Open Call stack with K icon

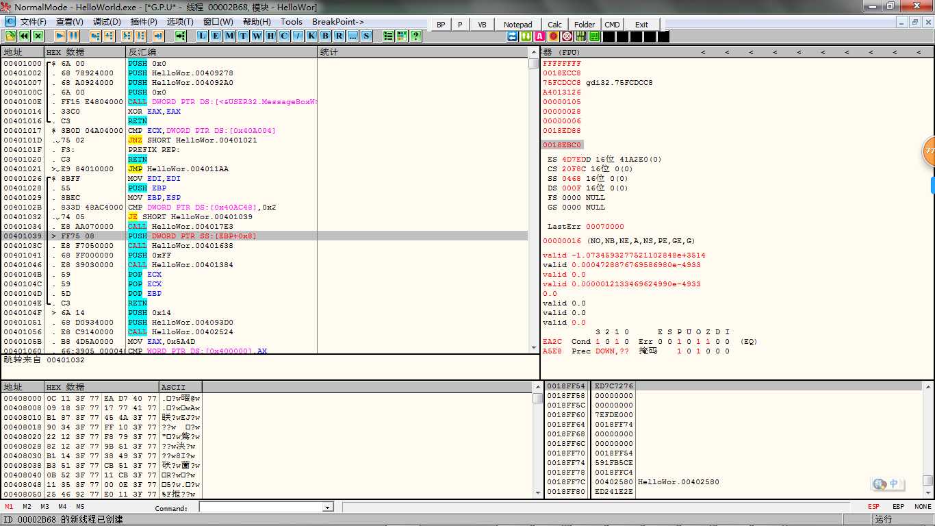click(x=312, y=36)
